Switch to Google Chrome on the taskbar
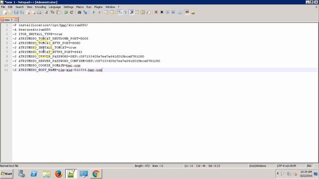319x179 pixels. coord(96,174)
